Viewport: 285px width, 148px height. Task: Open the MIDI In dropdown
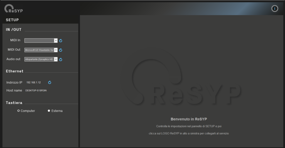[x=41, y=40]
